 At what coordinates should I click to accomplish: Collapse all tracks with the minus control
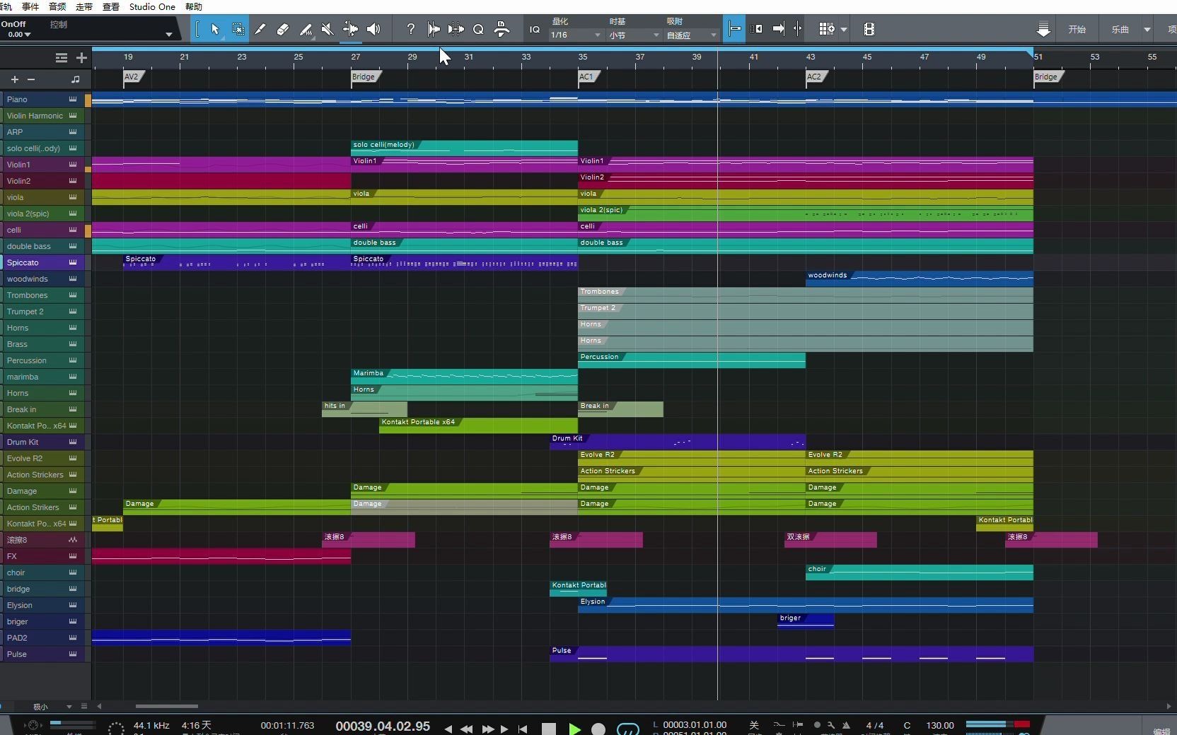click(30, 80)
